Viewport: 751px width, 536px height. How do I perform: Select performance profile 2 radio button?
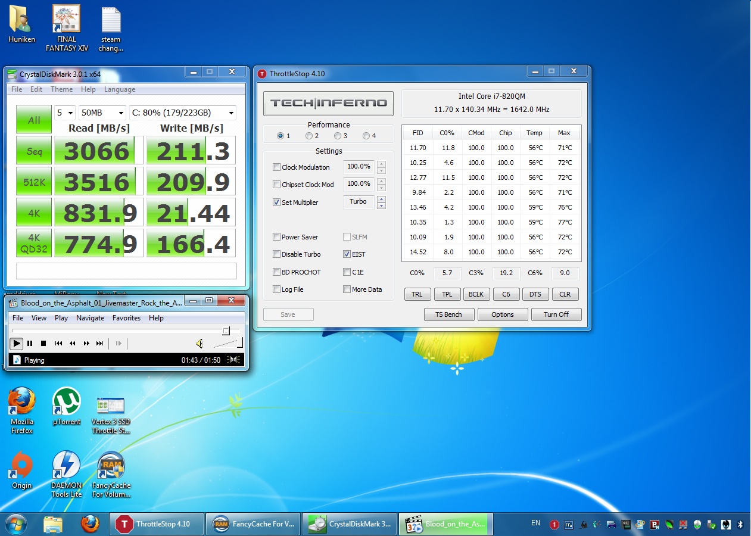(309, 136)
